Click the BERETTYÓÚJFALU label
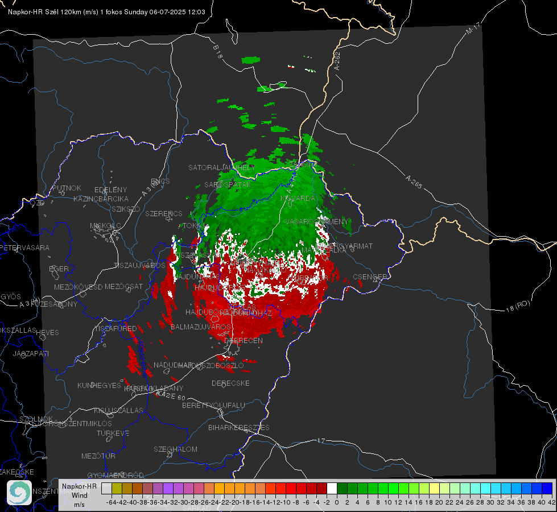The height and width of the screenshot is (512, 557). pyautogui.click(x=213, y=406)
